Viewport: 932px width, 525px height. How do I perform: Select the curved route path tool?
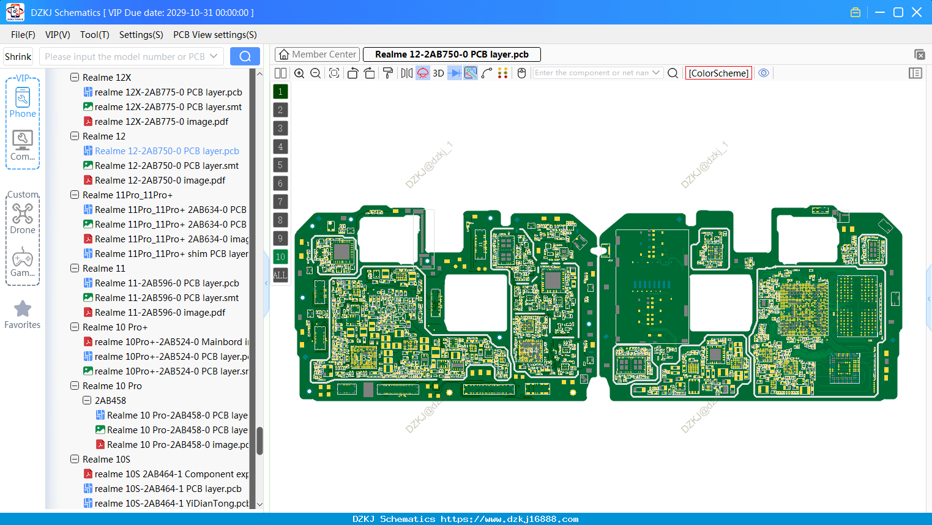(x=487, y=73)
